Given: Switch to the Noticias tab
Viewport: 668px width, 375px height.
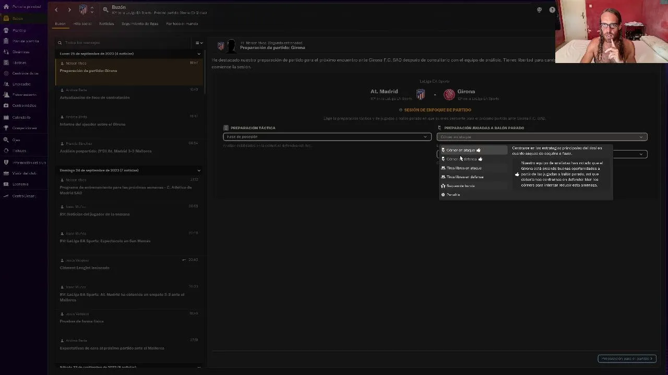Looking at the screenshot, I should 106,23.
